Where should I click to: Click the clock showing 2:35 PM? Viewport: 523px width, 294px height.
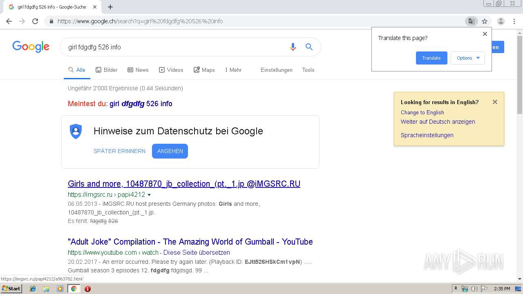click(x=502, y=289)
